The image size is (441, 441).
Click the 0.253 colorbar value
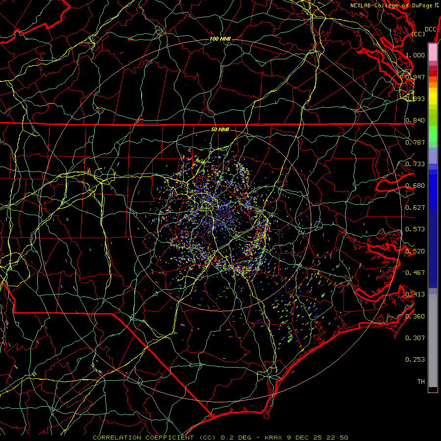point(415,360)
